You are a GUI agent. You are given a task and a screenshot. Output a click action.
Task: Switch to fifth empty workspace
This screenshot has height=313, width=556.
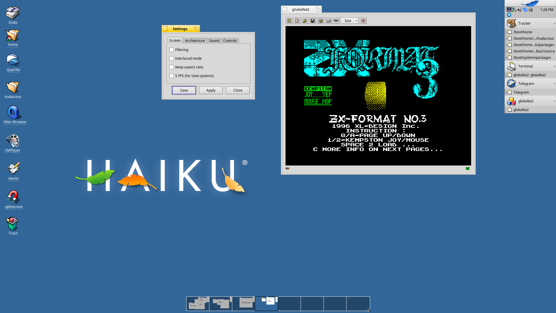pyautogui.click(x=289, y=304)
